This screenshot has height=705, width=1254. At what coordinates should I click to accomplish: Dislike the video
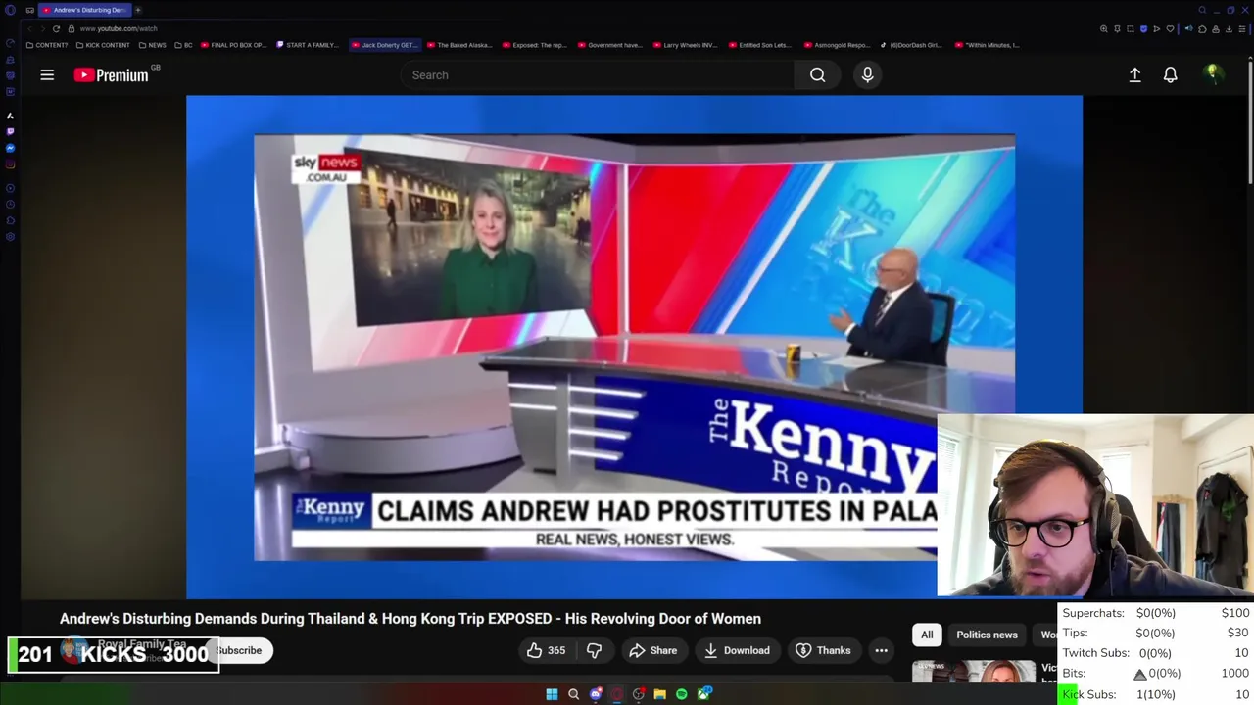[594, 650]
